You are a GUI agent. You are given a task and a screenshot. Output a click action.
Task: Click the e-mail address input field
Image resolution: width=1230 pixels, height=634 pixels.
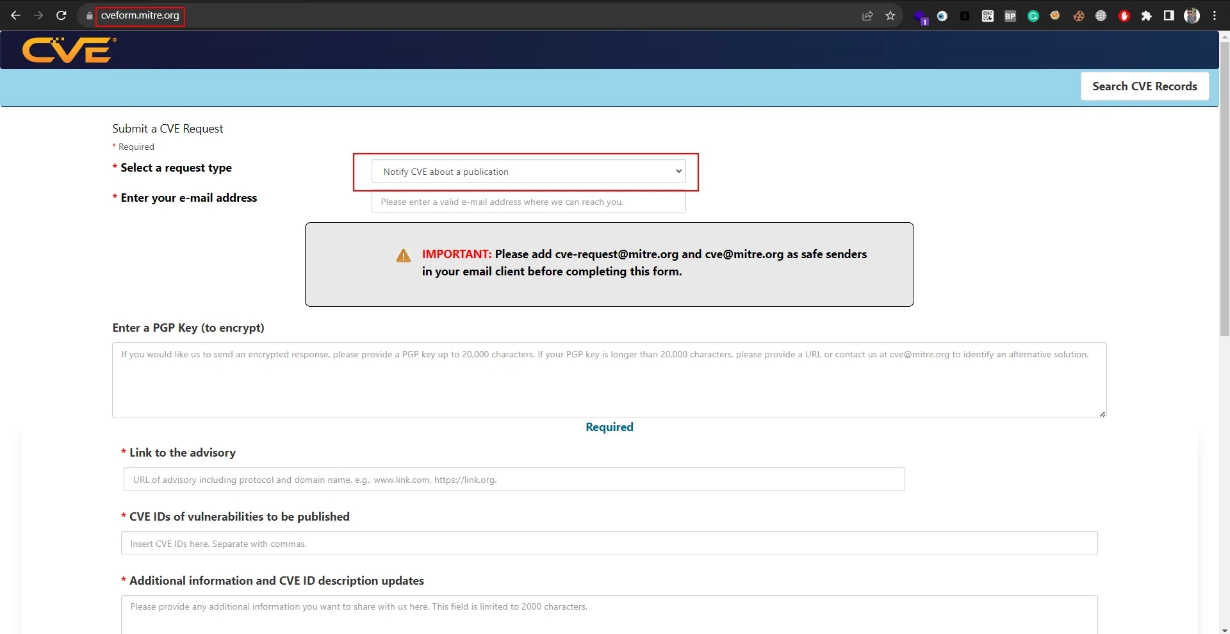tap(529, 202)
